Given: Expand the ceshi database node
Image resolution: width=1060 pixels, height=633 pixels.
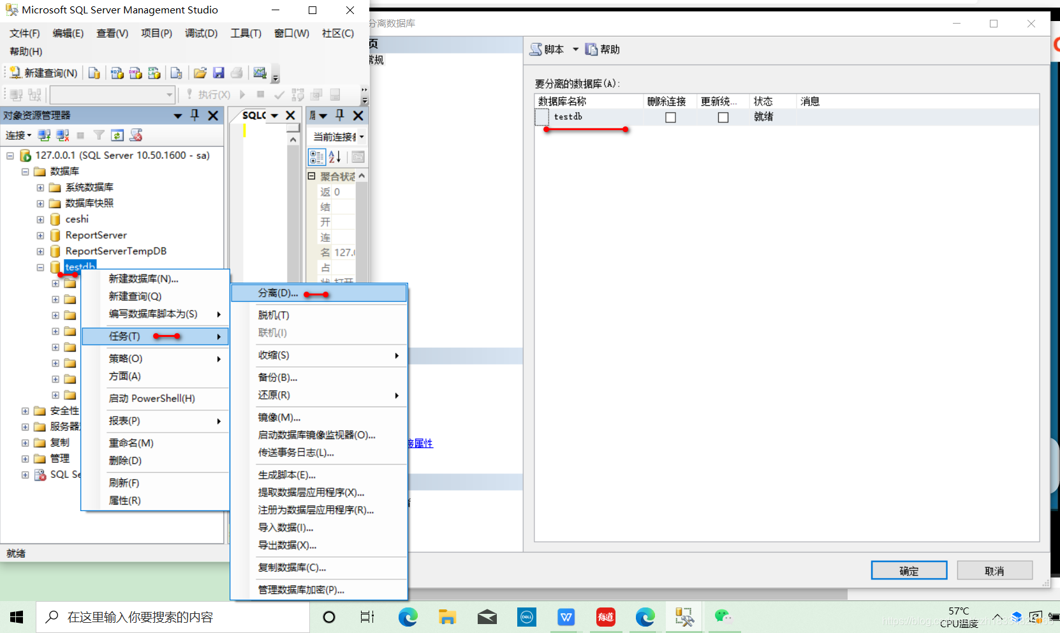Looking at the screenshot, I should [40, 220].
